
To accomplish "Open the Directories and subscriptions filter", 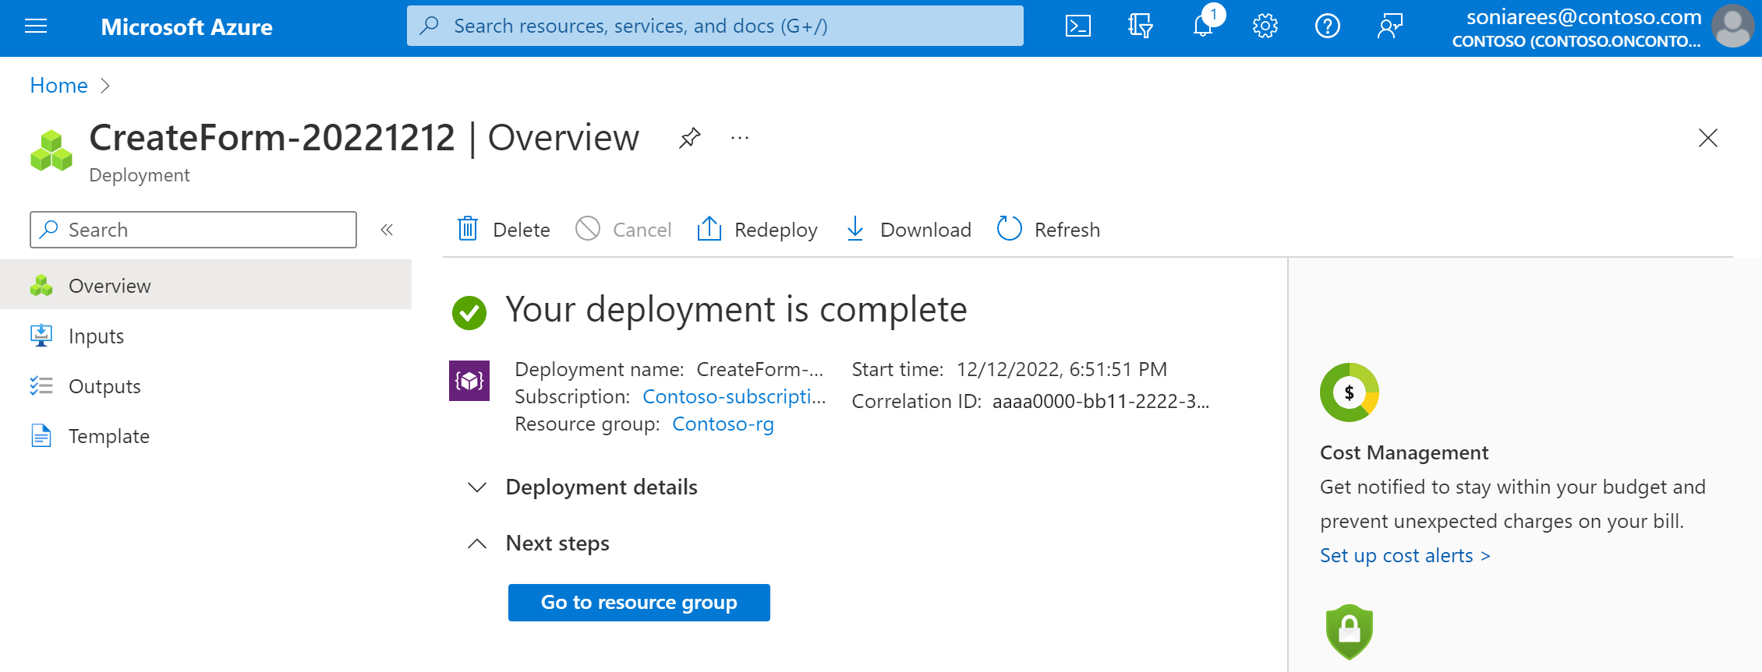I will tap(1140, 26).
